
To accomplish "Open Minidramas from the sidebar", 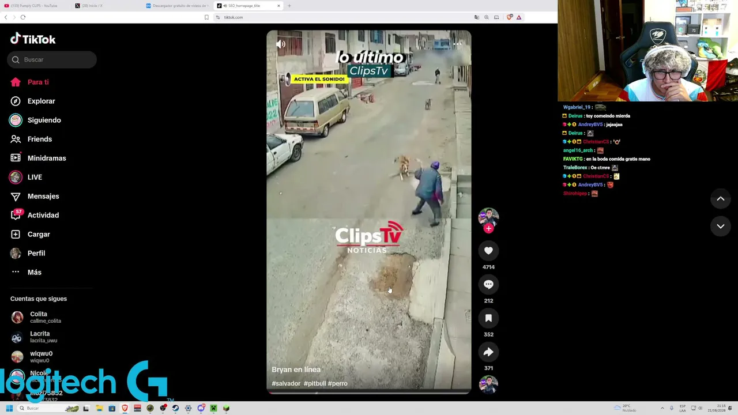I will pyautogui.click(x=38, y=158).
